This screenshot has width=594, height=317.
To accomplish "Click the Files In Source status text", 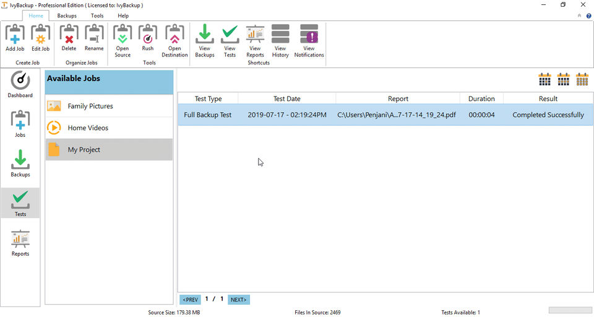I will [x=317, y=313].
